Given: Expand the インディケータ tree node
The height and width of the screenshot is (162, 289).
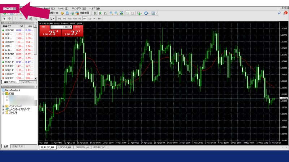Looking at the screenshot, I should [3, 106].
